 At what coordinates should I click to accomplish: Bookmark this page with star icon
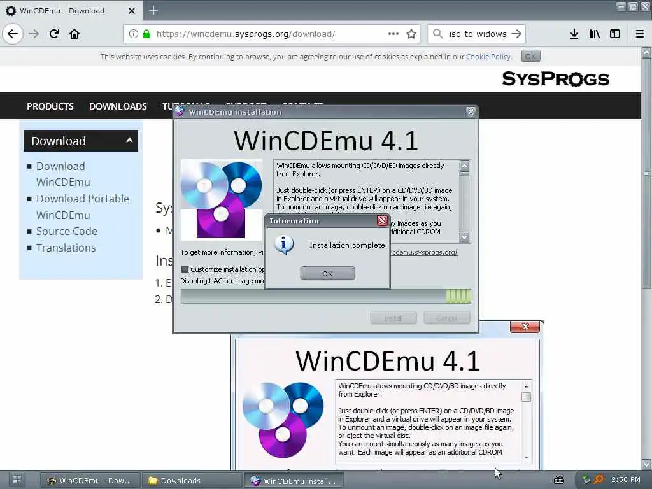[411, 34]
